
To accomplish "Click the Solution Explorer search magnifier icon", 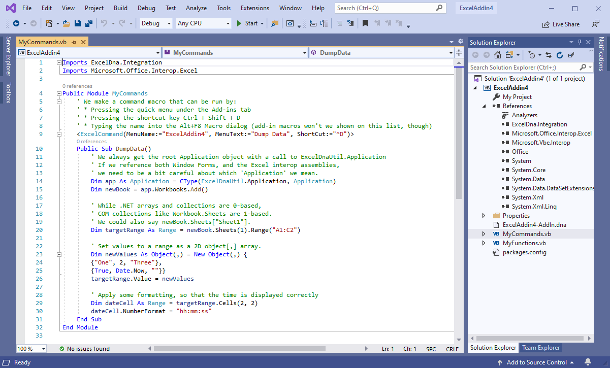I will (x=584, y=67).
